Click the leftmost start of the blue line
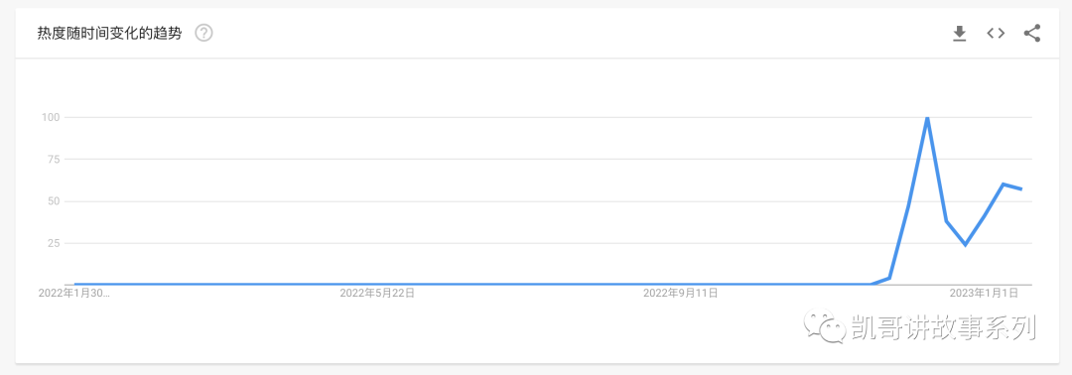 pyautogui.click(x=75, y=284)
